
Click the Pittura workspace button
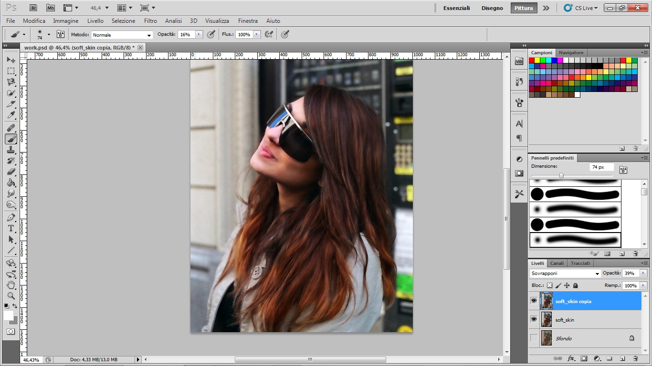[x=524, y=8]
